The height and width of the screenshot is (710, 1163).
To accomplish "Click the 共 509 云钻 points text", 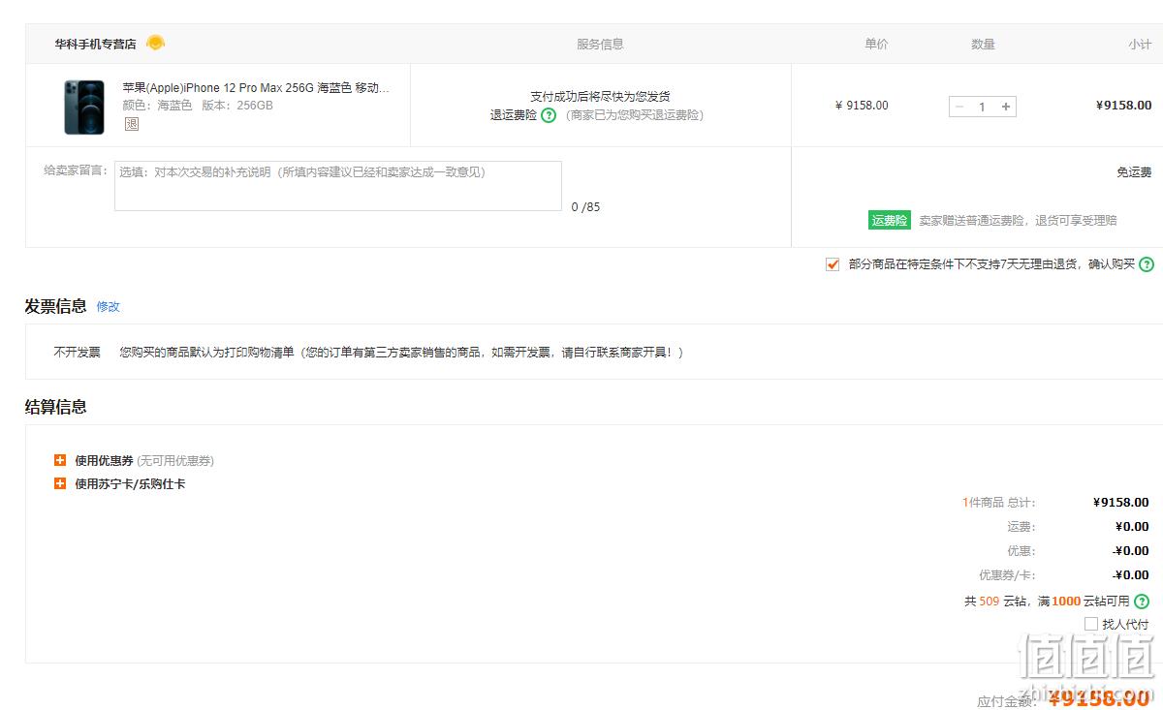I will pos(995,602).
